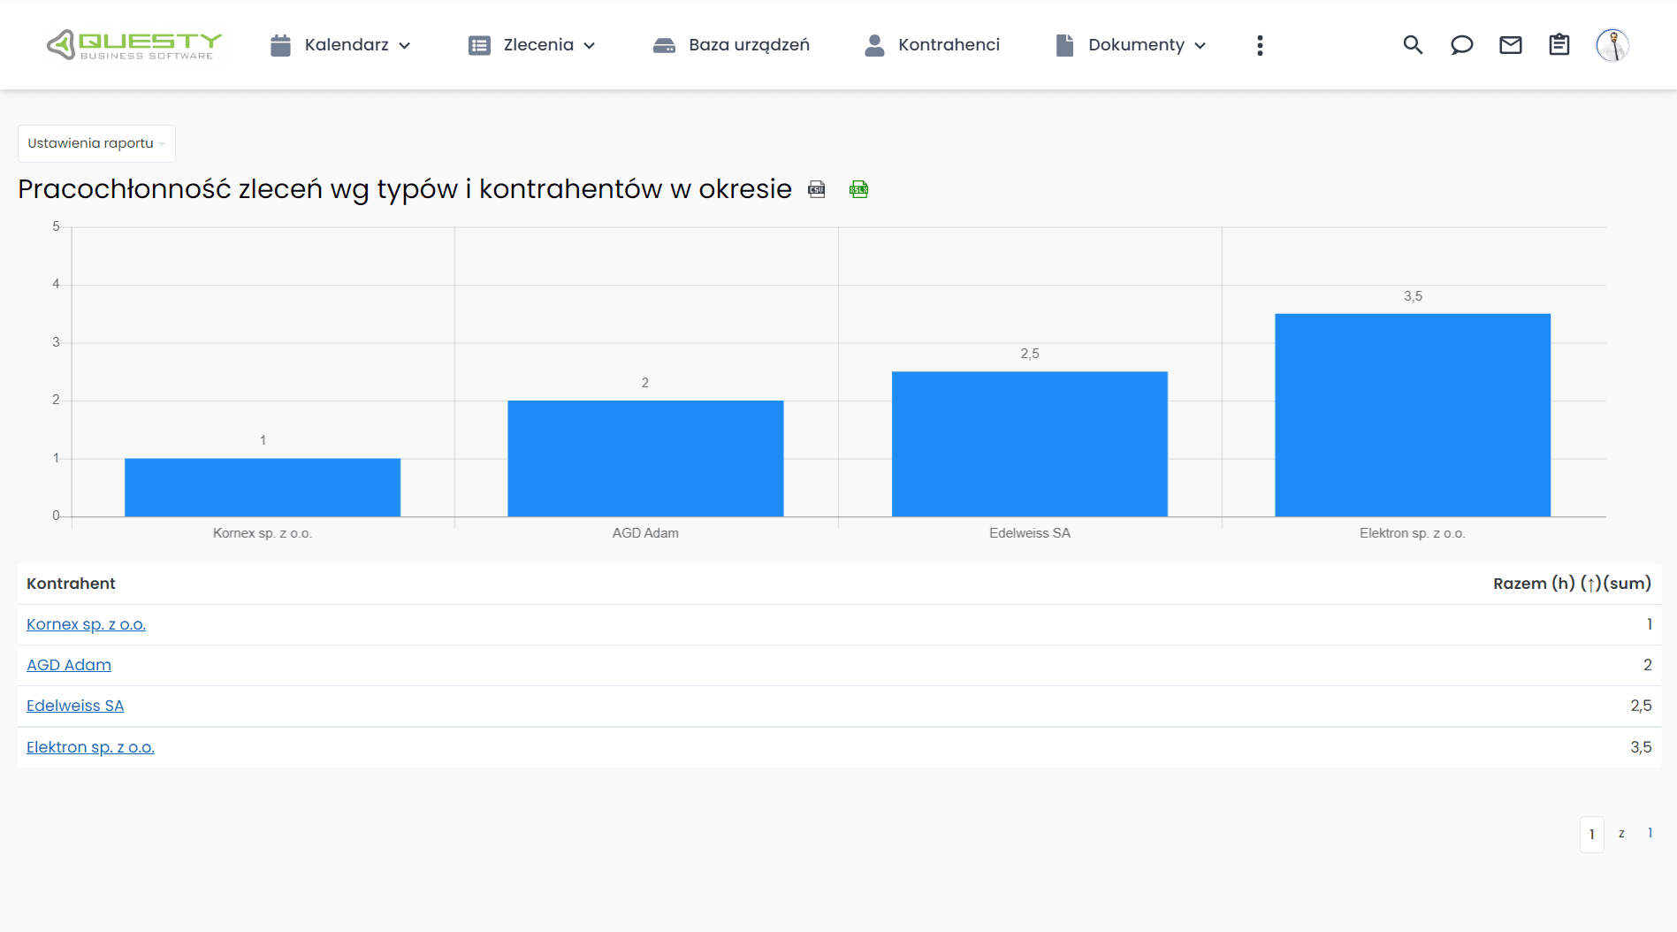Viewport: 1677px width, 932px height.
Task: Click the Kontrahent column header
Action: tap(71, 584)
